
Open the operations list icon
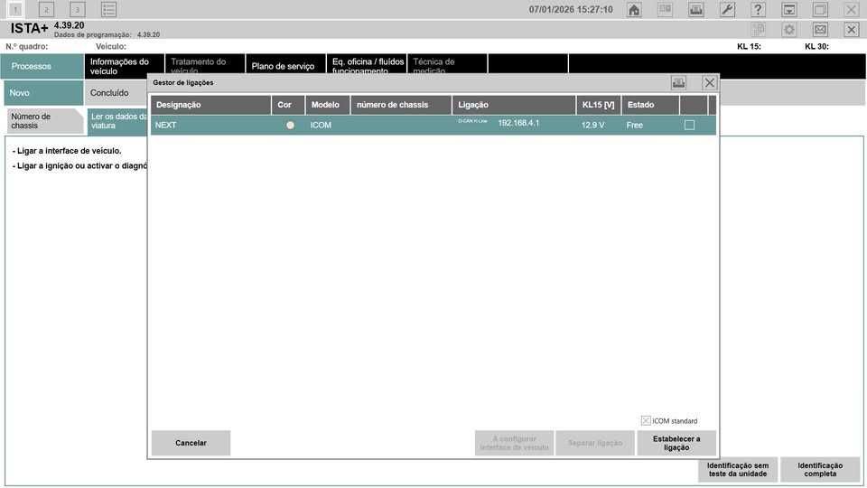pyautogui.click(x=108, y=9)
